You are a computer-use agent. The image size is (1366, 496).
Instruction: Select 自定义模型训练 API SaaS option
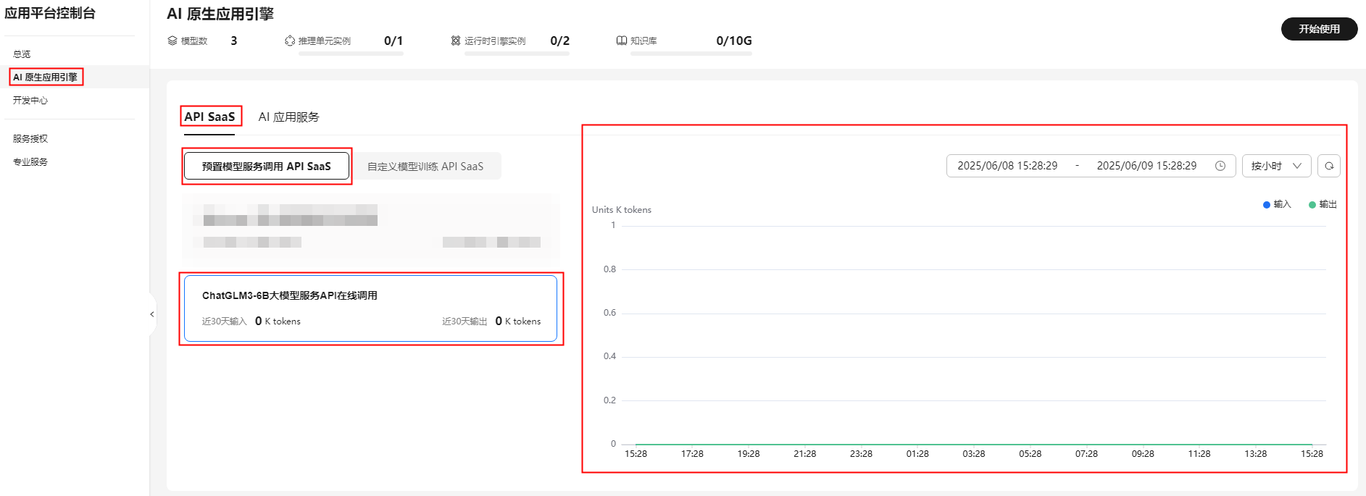point(425,166)
